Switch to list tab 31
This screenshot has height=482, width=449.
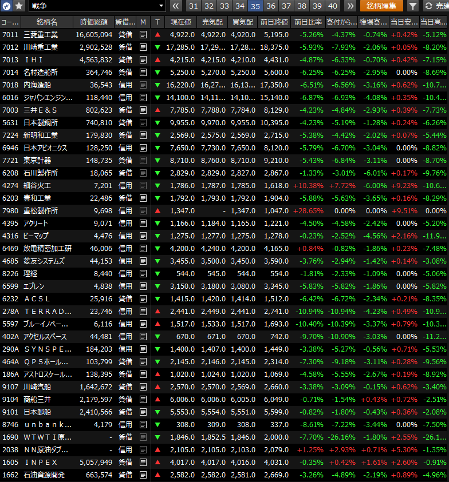[x=194, y=6]
